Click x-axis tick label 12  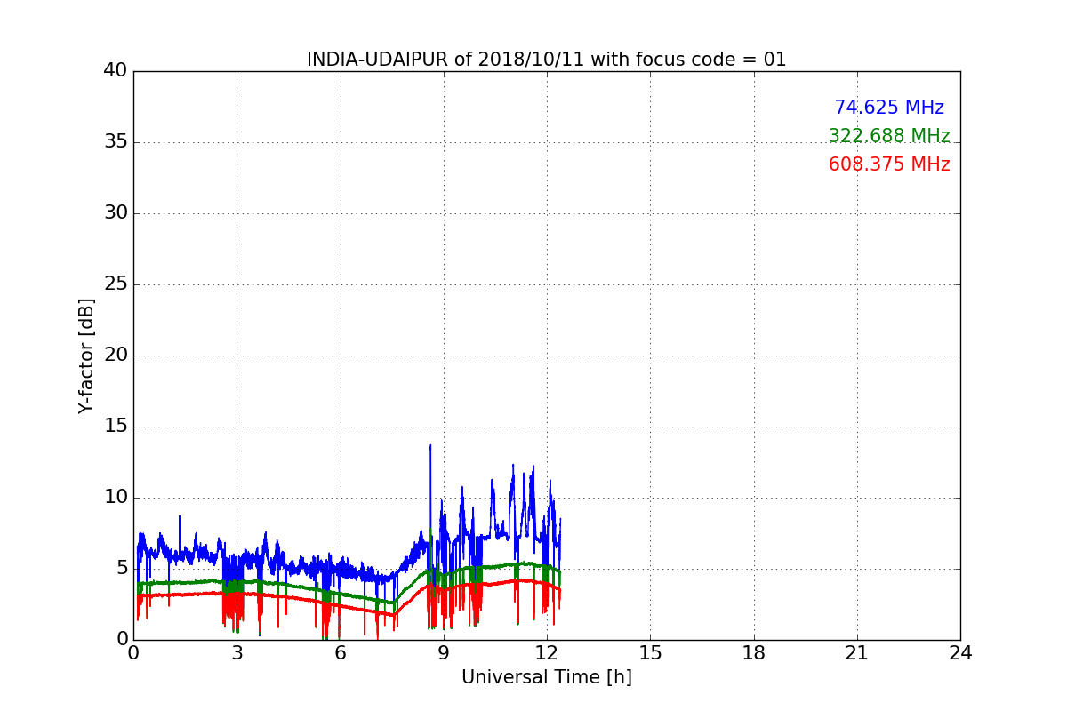(x=547, y=652)
